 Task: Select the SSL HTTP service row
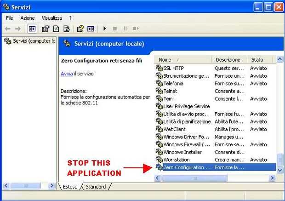tap(215, 68)
